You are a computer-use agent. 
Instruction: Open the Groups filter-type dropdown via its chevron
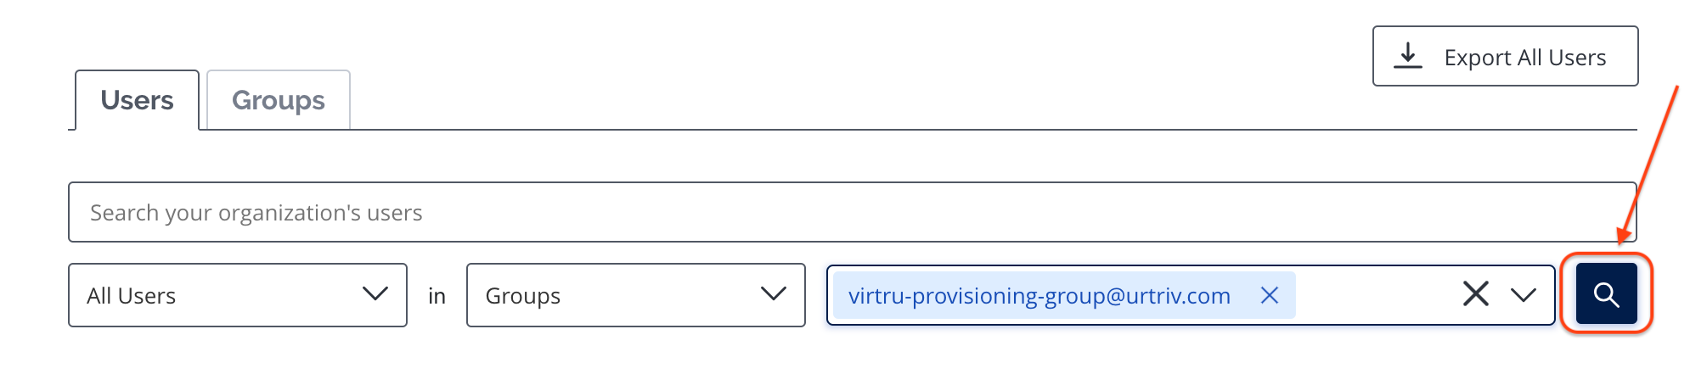tap(773, 293)
